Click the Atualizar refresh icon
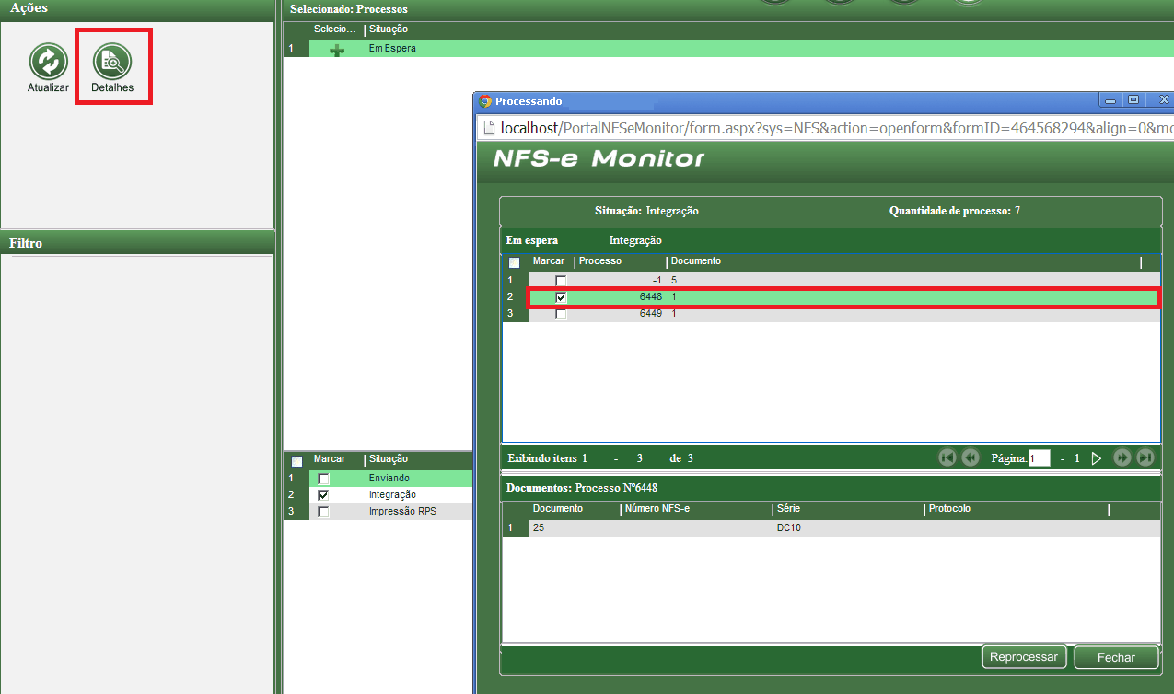Image resolution: width=1174 pixels, height=694 pixels. click(x=48, y=63)
